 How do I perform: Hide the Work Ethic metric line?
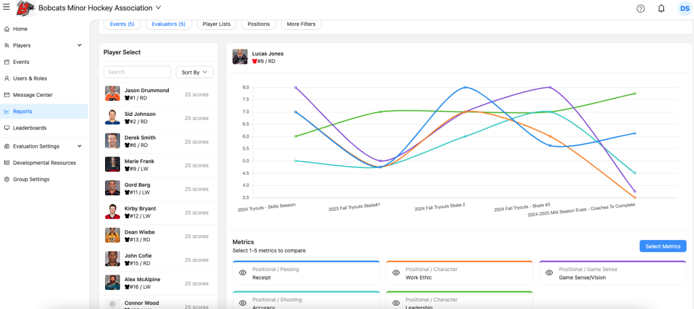396,273
